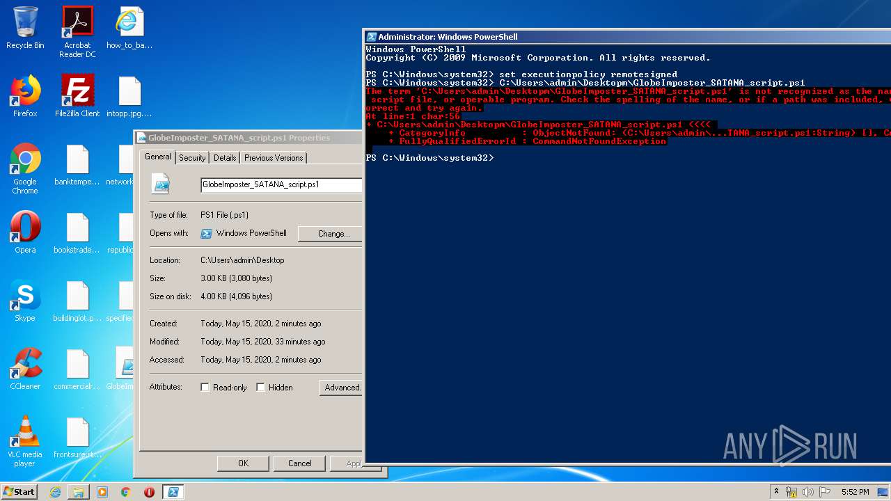
Task: Switch to the Details tab
Action: tap(224, 158)
